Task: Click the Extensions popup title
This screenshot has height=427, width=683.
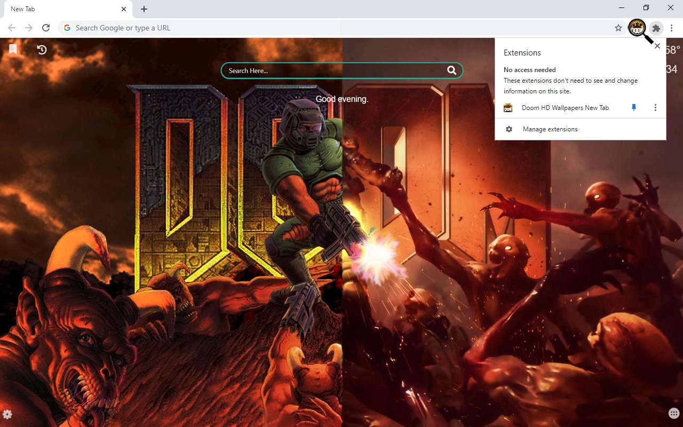Action: [522, 53]
